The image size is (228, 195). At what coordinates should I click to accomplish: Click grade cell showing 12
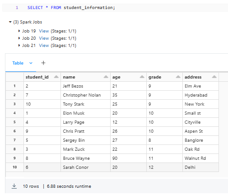coord(164,167)
